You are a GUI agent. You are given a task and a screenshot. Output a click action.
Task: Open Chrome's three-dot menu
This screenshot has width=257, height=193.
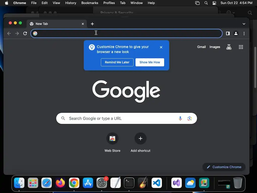pos(244,33)
